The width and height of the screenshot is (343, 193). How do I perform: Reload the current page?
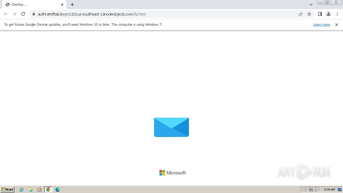[23, 14]
